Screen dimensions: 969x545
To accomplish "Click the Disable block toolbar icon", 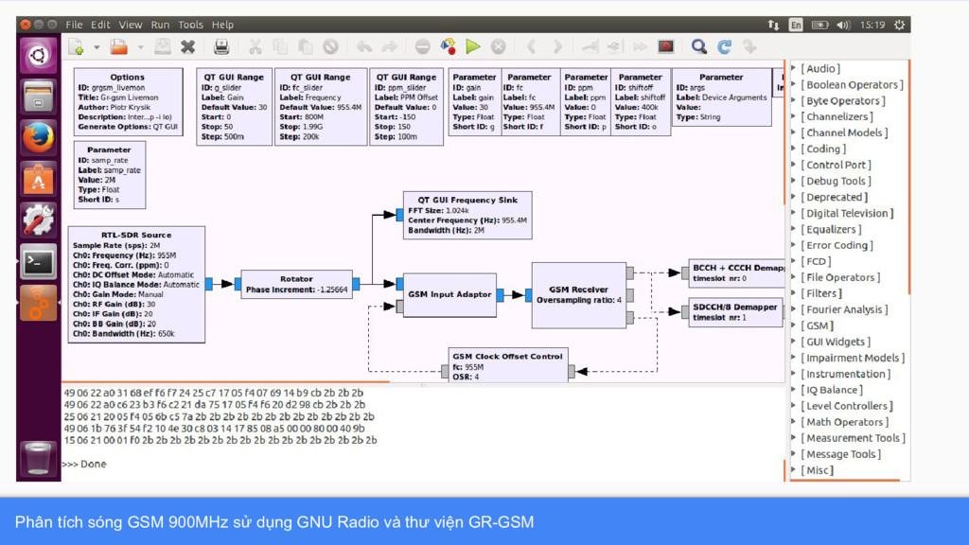I will tap(614, 46).
